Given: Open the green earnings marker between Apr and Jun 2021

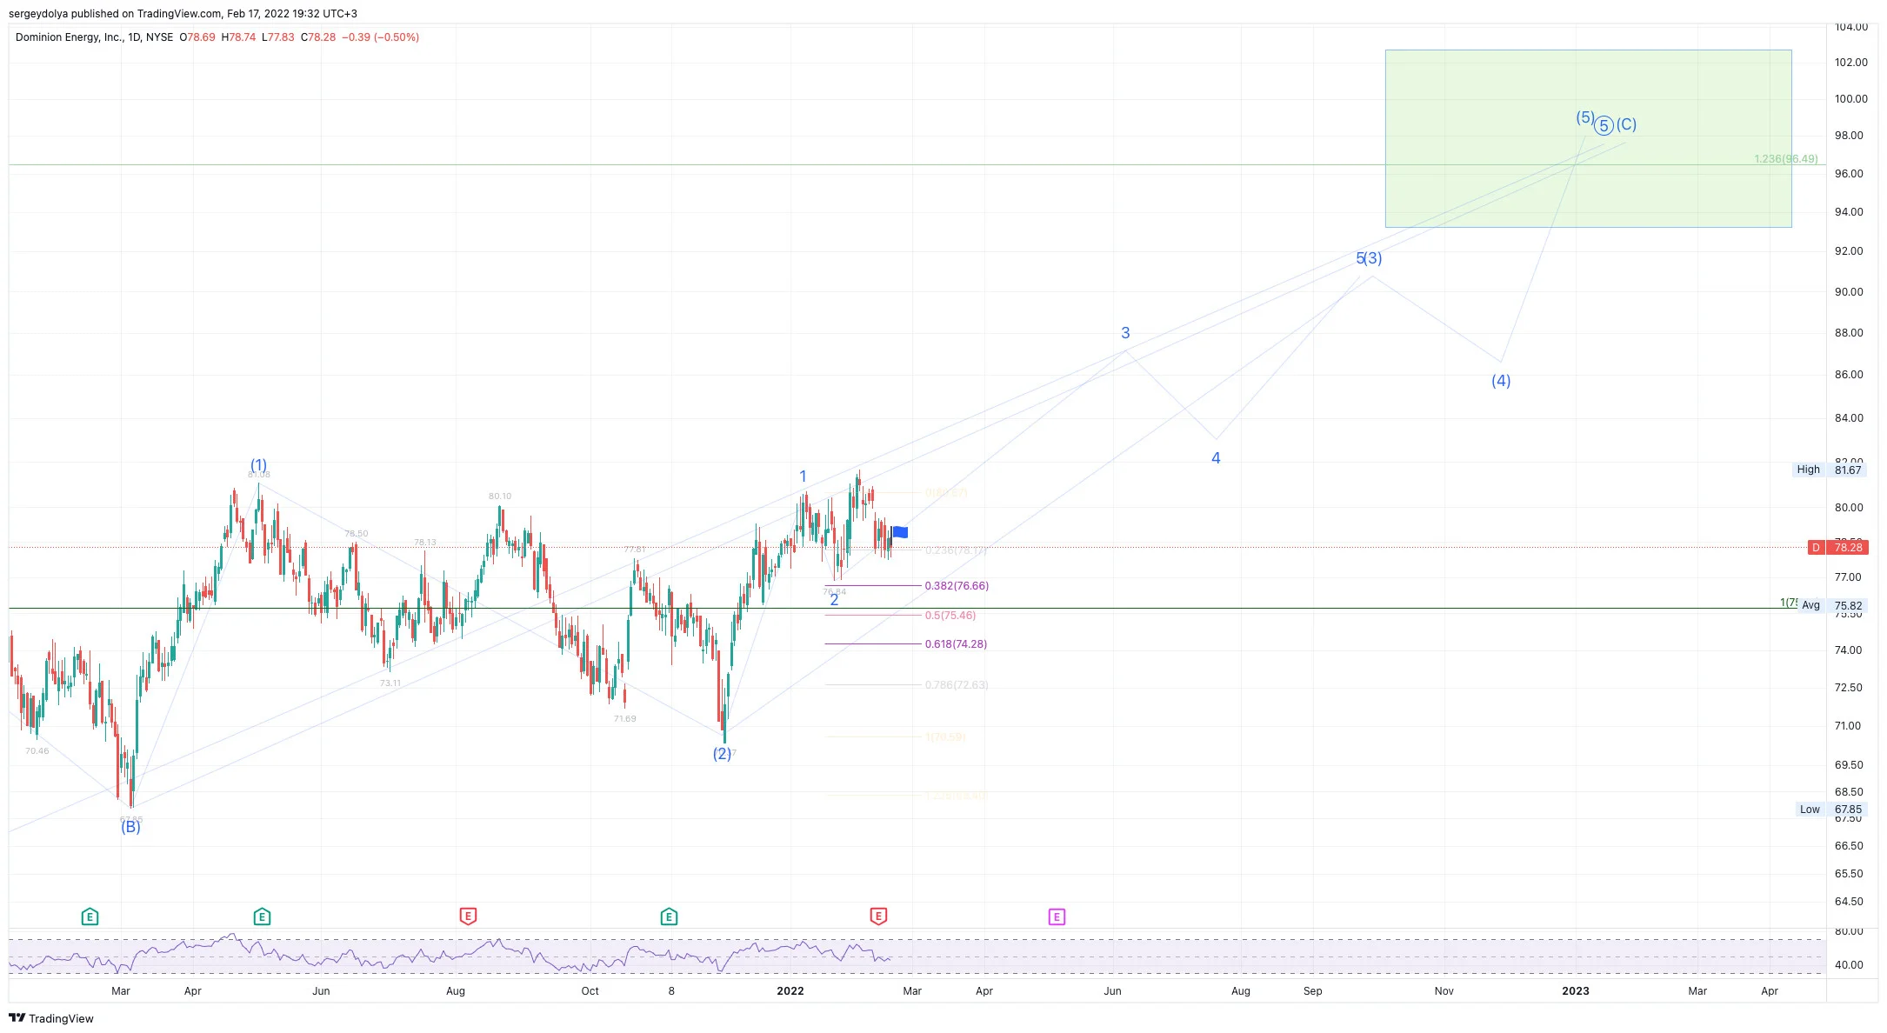Looking at the screenshot, I should (262, 916).
